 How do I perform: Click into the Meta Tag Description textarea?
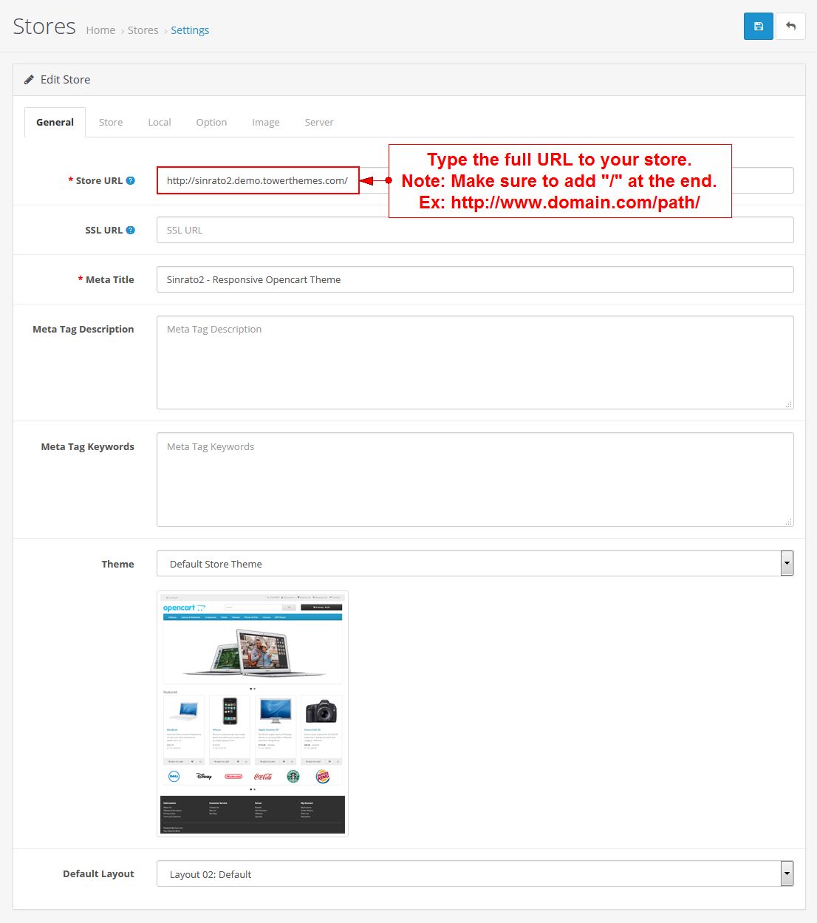click(x=475, y=362)
